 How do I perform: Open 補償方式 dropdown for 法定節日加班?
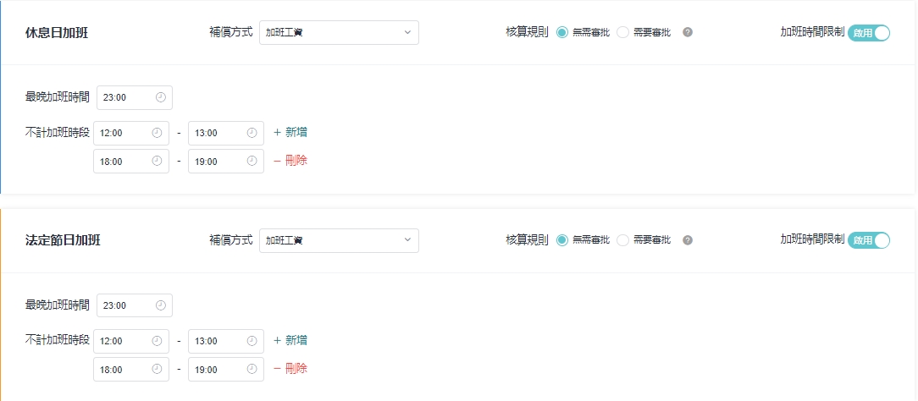(339, 241)
